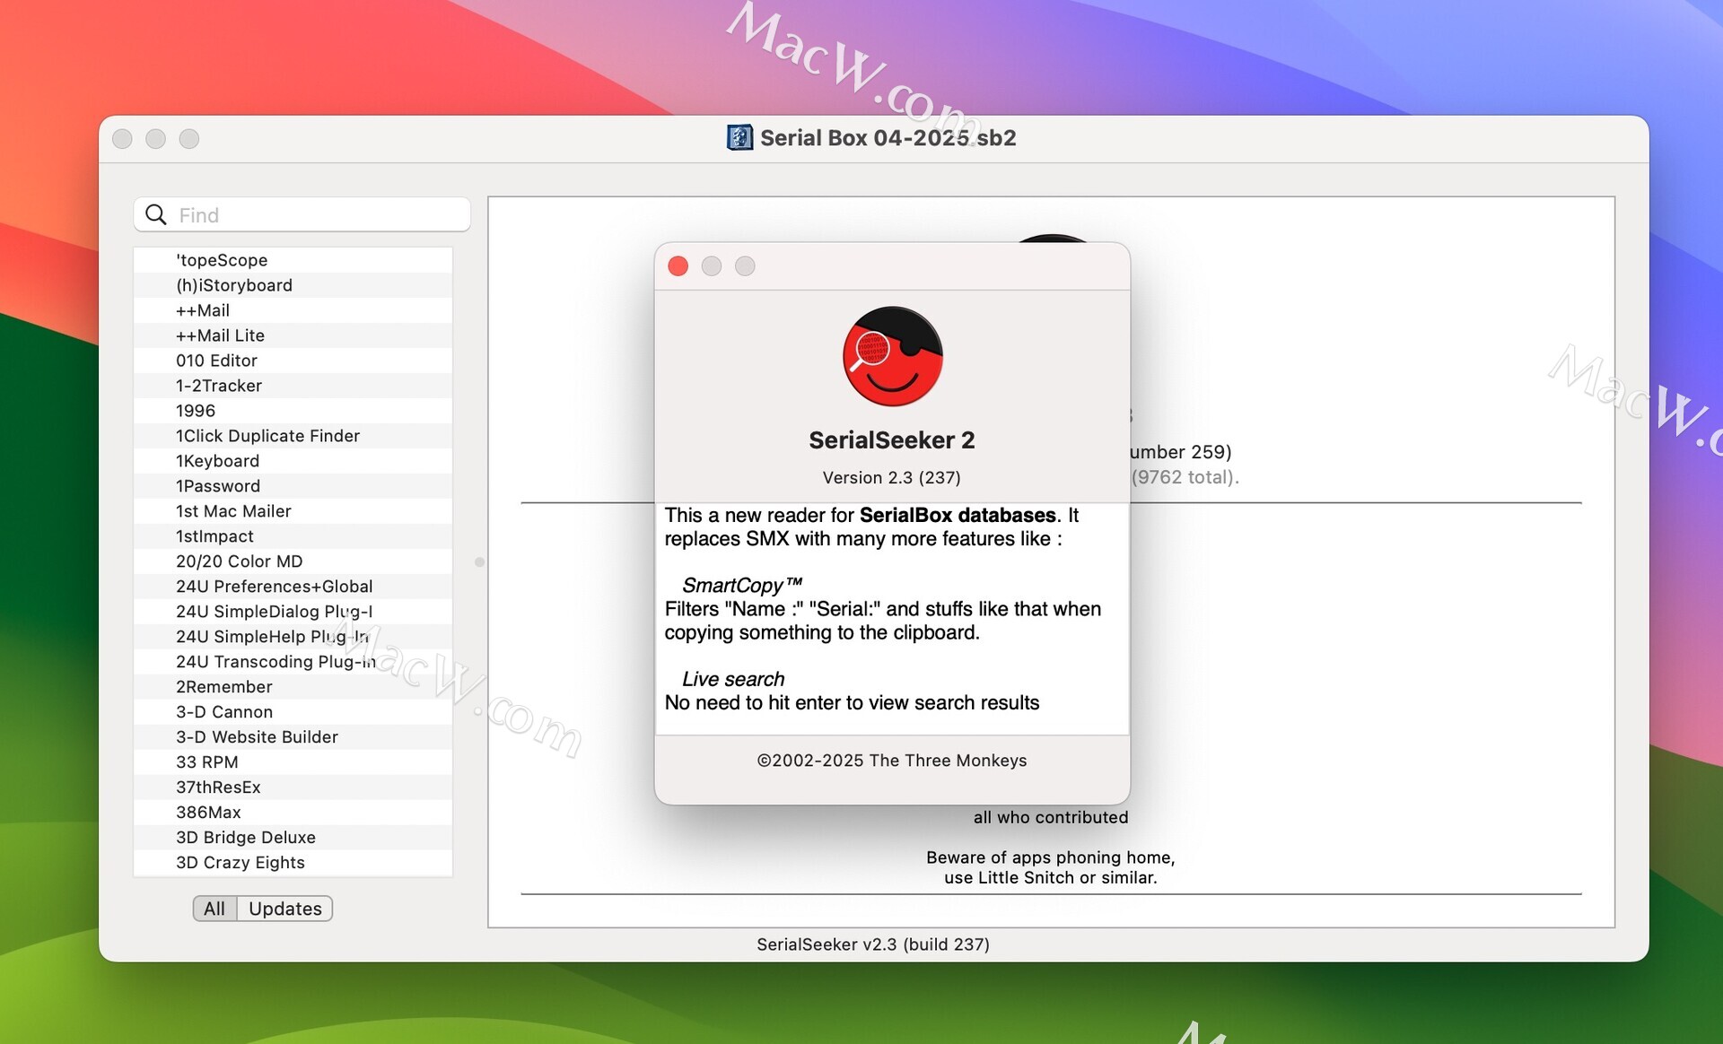
Task: Click the 'all who contributed' text
Action: tap(1051, 817)
